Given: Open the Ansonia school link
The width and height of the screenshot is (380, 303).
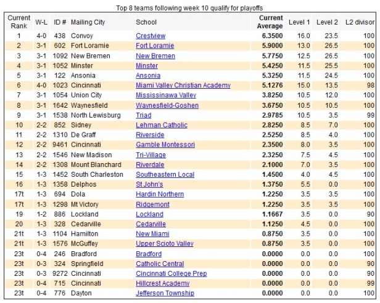Looking at the screenshot, I should [x=148, y=76].
